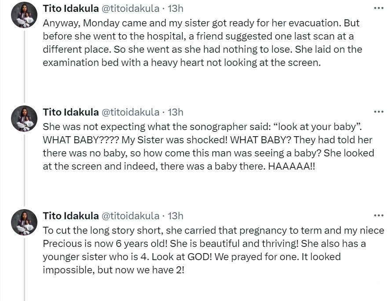Viewport: 392px width, 301px height.
Task: Click the avatar beside the 'She was not expecting' tweet
Action: pyautogui.click(x=24, y=119)
